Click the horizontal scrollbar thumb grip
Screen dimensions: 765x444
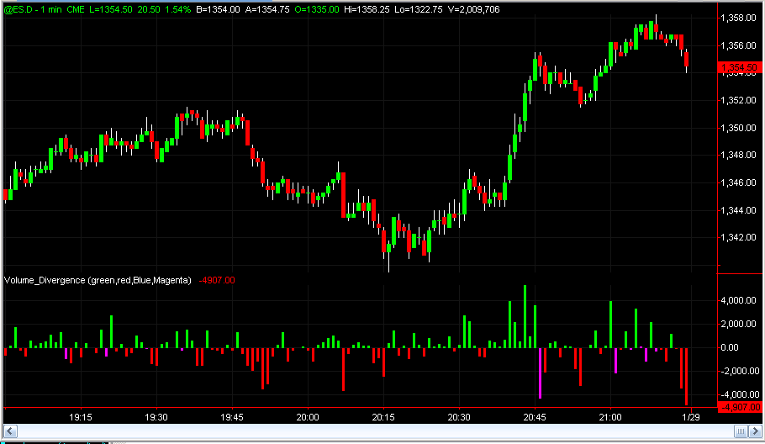(741, 431)
